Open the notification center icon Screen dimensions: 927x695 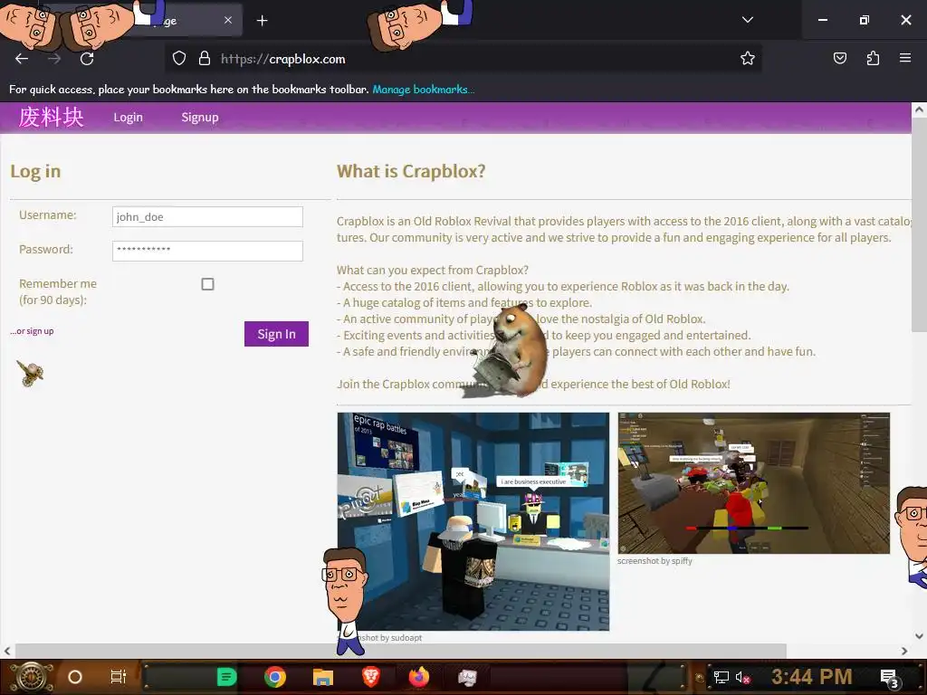click(889, 678)
